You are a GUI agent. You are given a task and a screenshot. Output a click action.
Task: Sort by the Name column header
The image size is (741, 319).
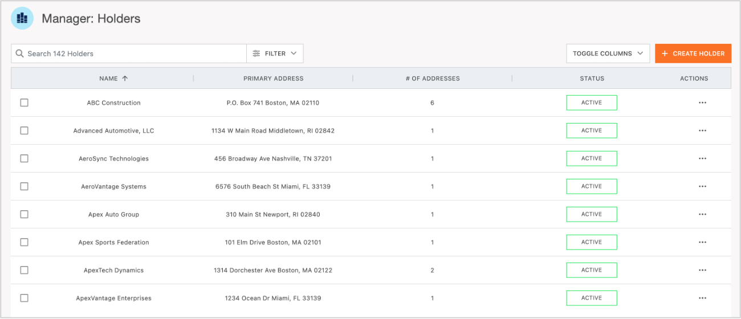click(108, 79)
